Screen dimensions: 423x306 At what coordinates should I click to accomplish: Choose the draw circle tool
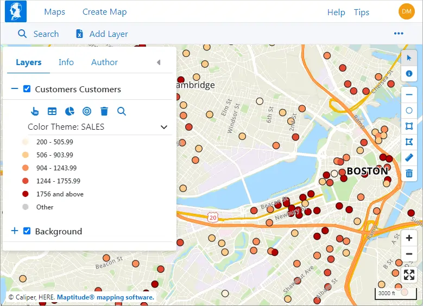coord(409,110)
